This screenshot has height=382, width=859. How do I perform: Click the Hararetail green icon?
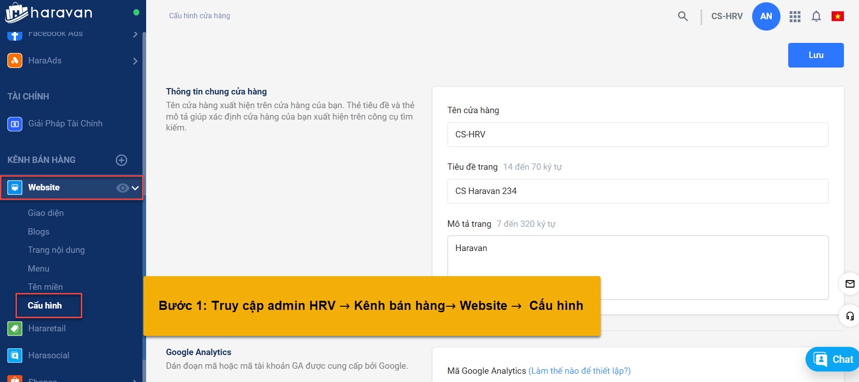tap(15, 329)
